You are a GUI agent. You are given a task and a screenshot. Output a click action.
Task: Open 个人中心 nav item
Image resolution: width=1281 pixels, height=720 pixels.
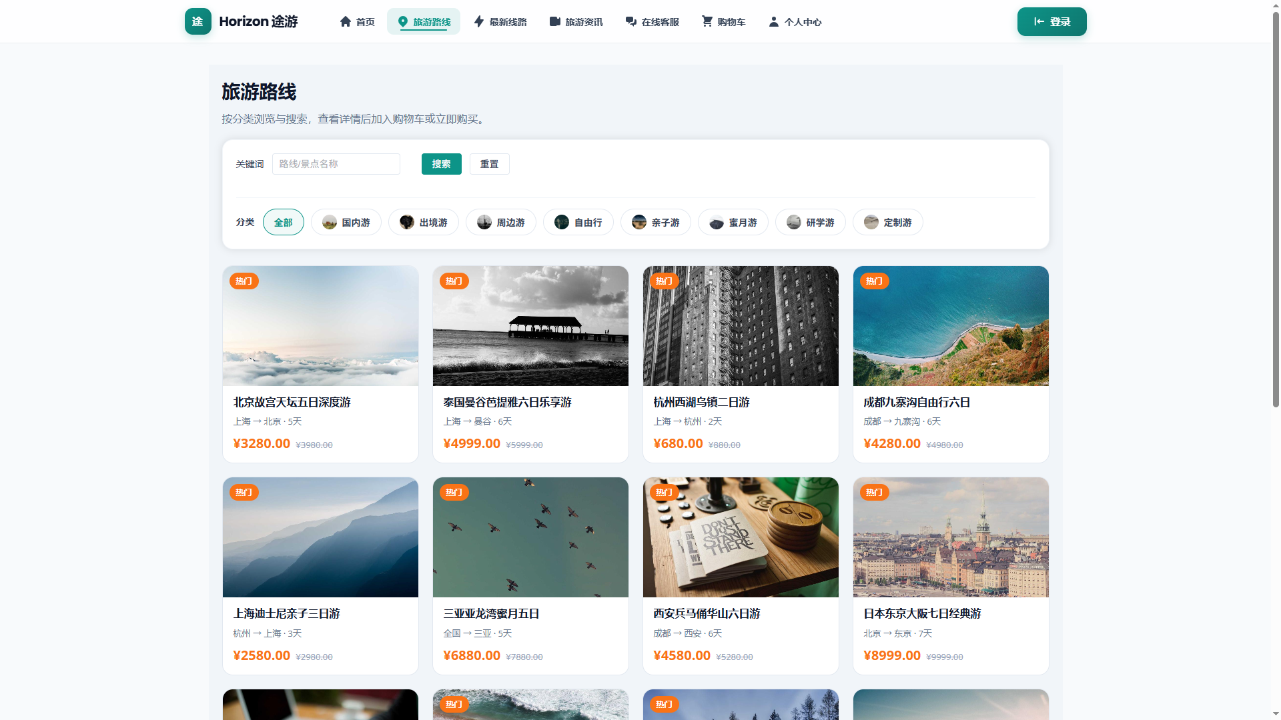tap(795, 21)
